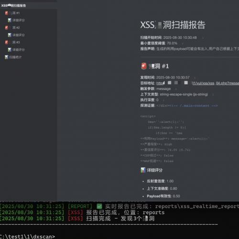Click the terminal line 实时报告已完成
This screenshot has width=239, height=239.
[x=119, y=206]
